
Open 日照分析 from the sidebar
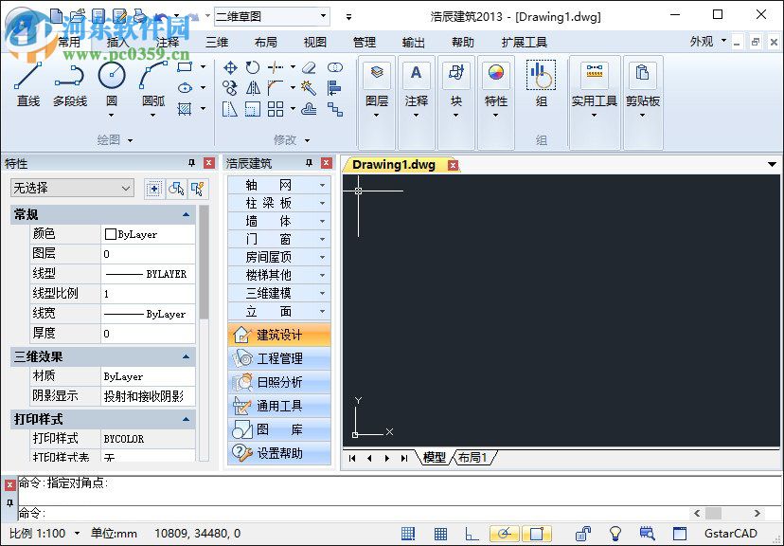click(x=279, y=382)
